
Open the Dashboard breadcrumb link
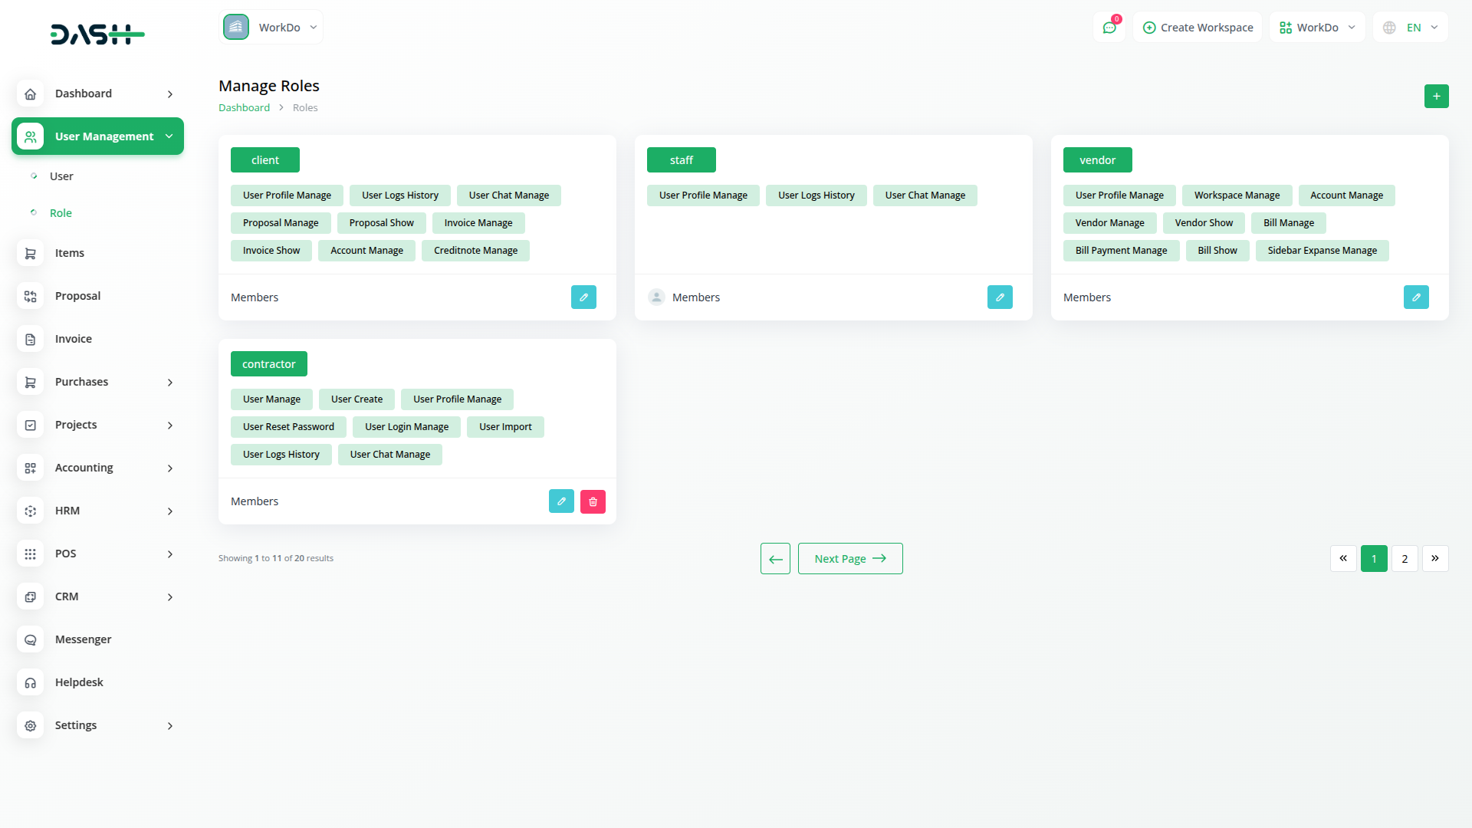[244, 107]
